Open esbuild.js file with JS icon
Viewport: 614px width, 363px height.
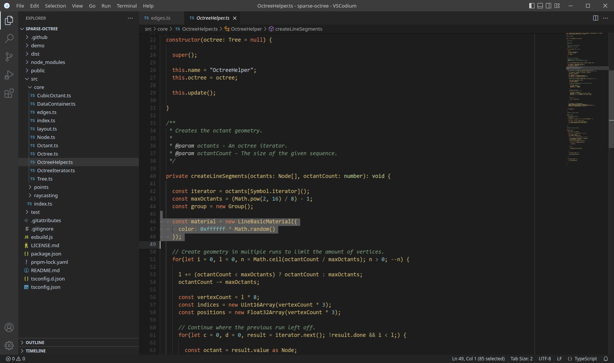[79, 237]
